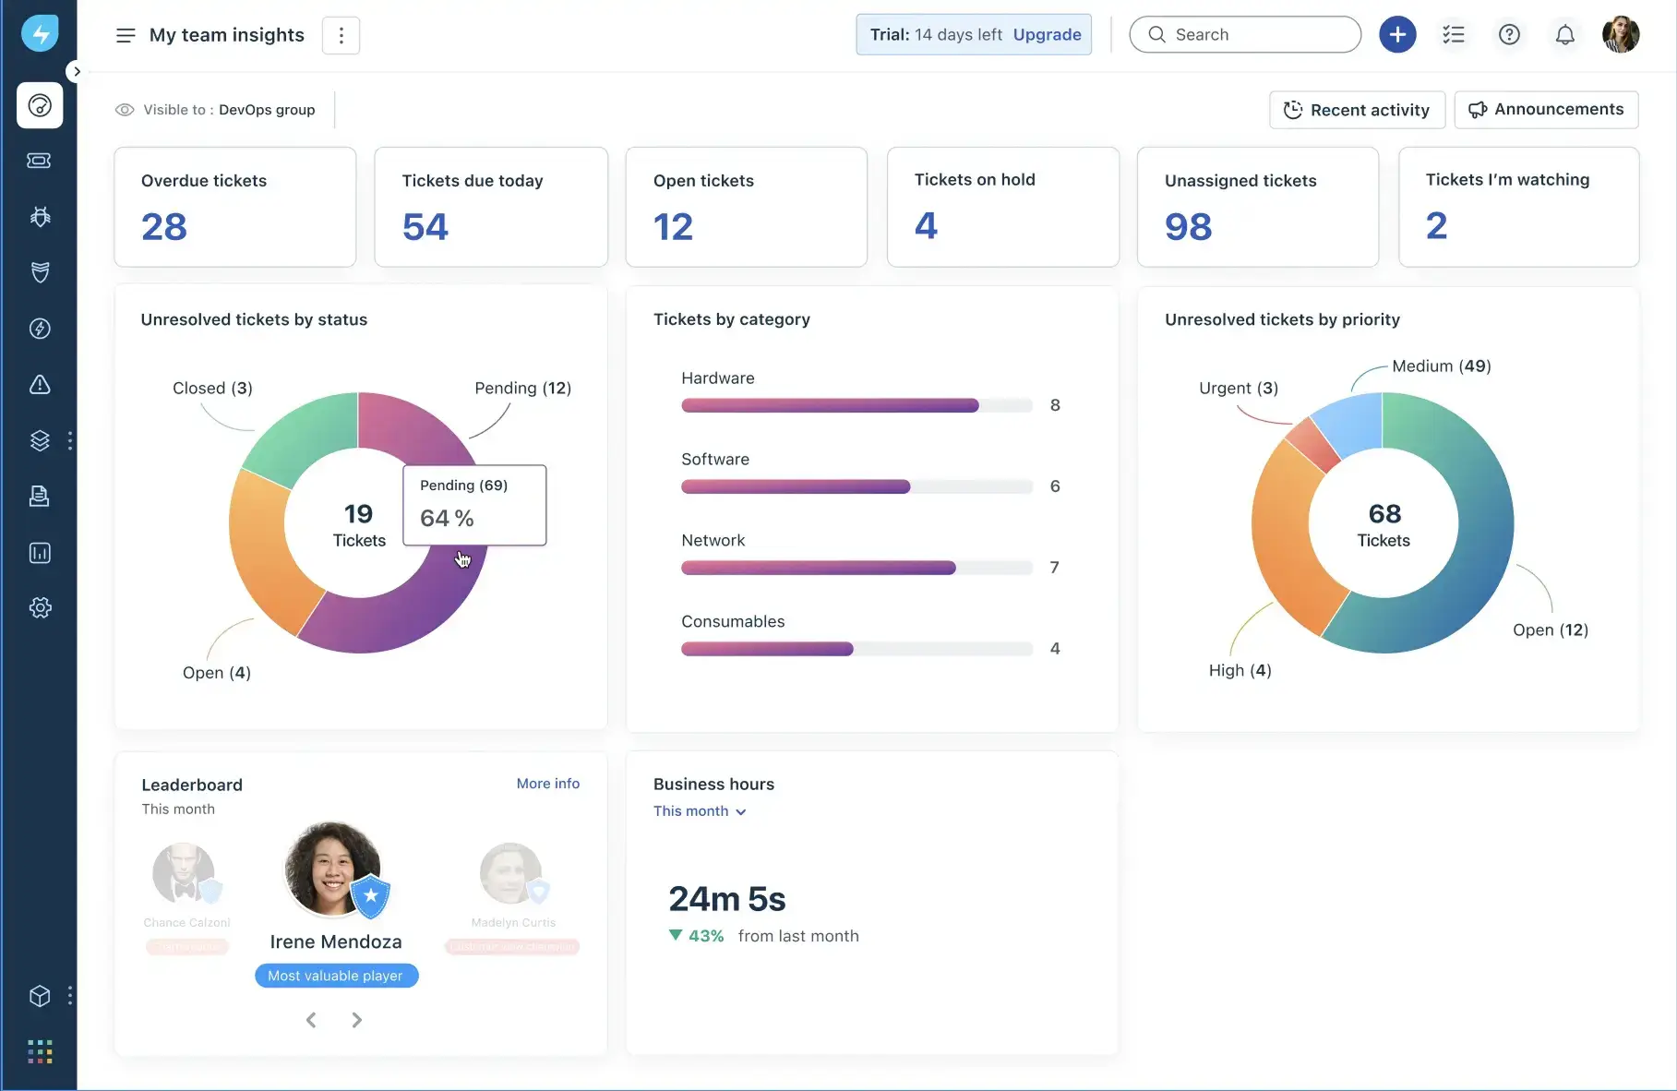Image resolution: width=1677 pixels, height=1091 pixels.
Task: Click the More info link on Leaderboard
Action: (x=547, y=784)
